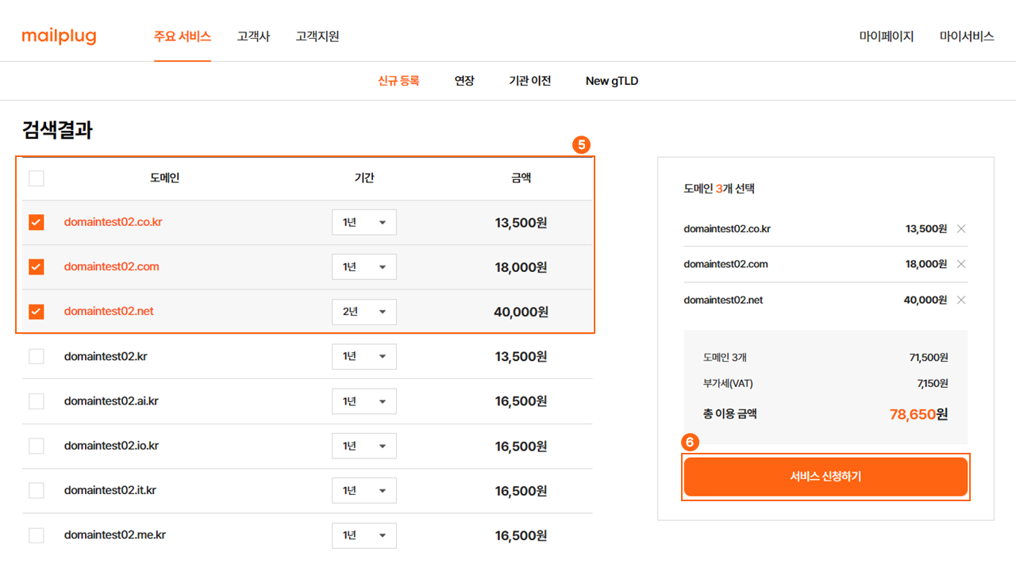Click the 부가세(VAT) label
Viewport: 1016px width, 571px height.
(x=728, y=384)
